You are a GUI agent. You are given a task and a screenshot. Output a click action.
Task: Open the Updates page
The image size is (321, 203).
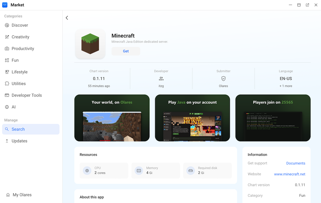click(x=19, y=141)
